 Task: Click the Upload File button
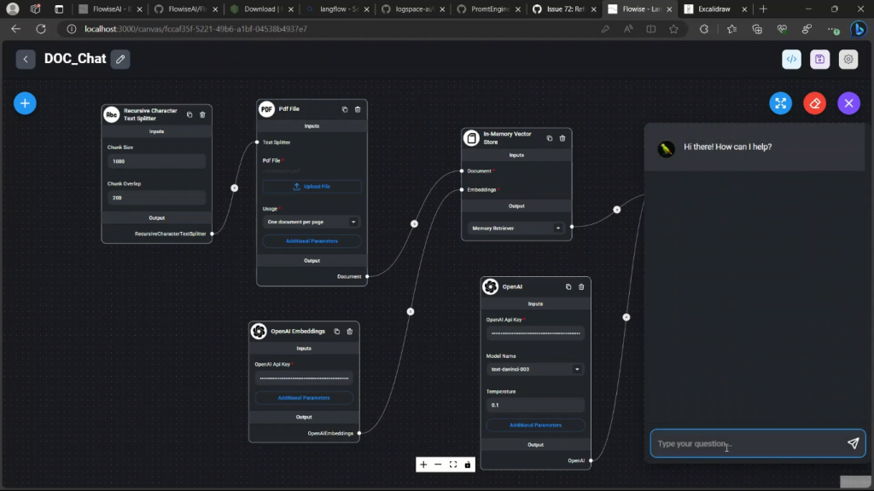312,187
